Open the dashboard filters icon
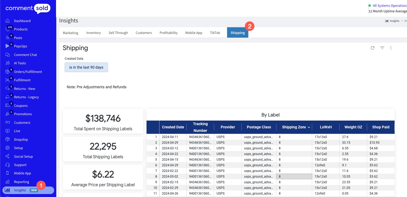This screenshot has width=407, height=197. pyautogui.click(x=382, y=48)
